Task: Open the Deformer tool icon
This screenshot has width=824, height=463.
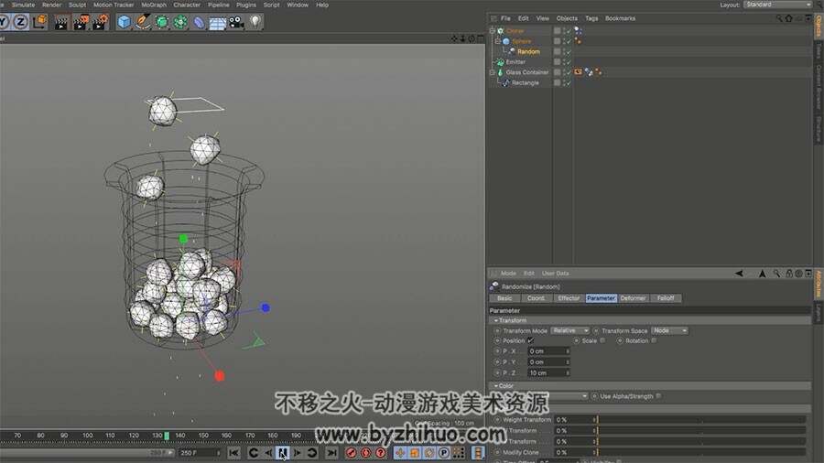Action: [199, 23]
